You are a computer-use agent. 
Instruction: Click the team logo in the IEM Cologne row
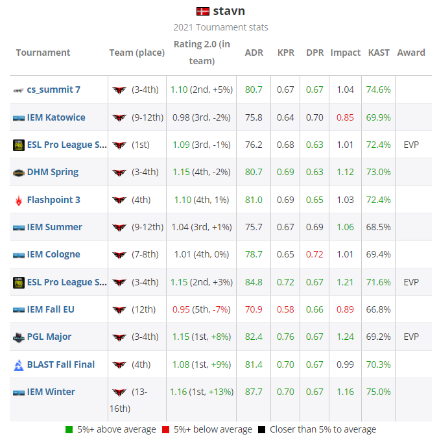point(119,255)
